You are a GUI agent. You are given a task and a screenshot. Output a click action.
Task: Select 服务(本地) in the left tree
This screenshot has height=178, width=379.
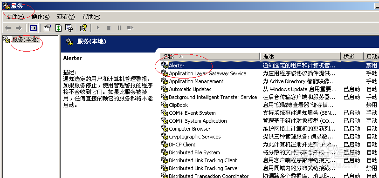25,40
